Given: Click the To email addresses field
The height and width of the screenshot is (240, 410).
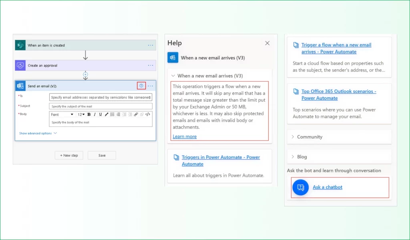Looking at the screenshot, I should point(100,97).
